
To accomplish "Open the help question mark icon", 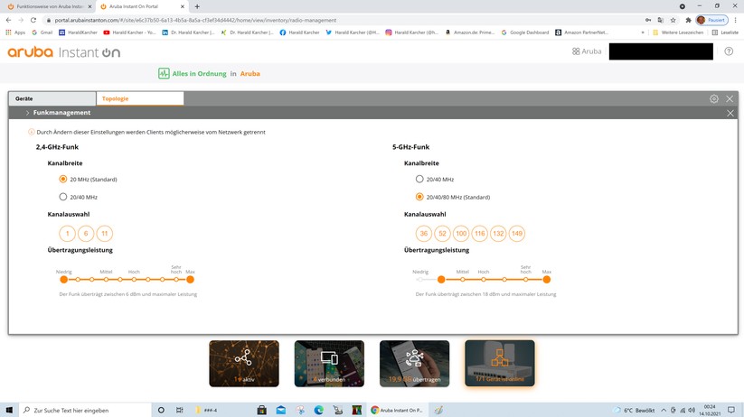I will tap(729, 51).
